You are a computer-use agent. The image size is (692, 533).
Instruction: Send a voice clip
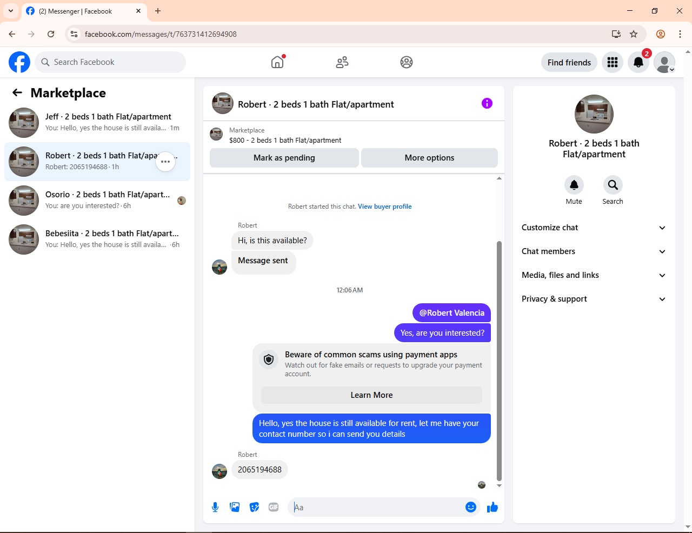click(x=215, y=507)
